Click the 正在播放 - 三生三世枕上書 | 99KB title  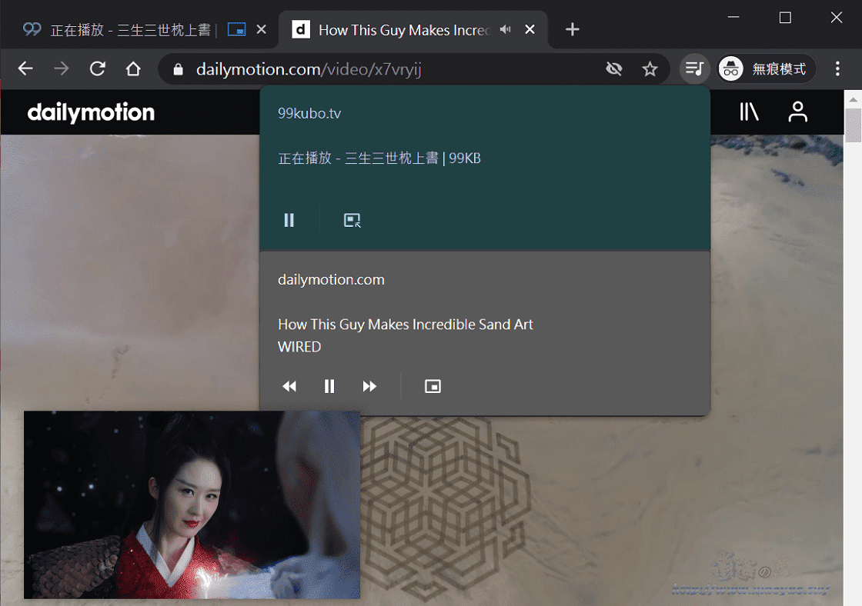379,158
